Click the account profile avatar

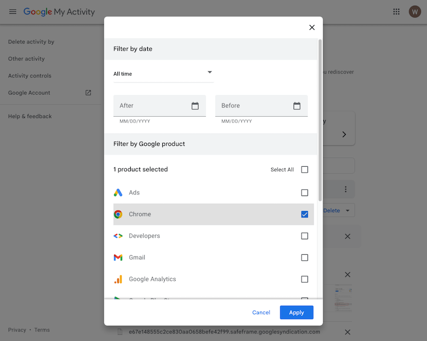[x=415, y=12]
